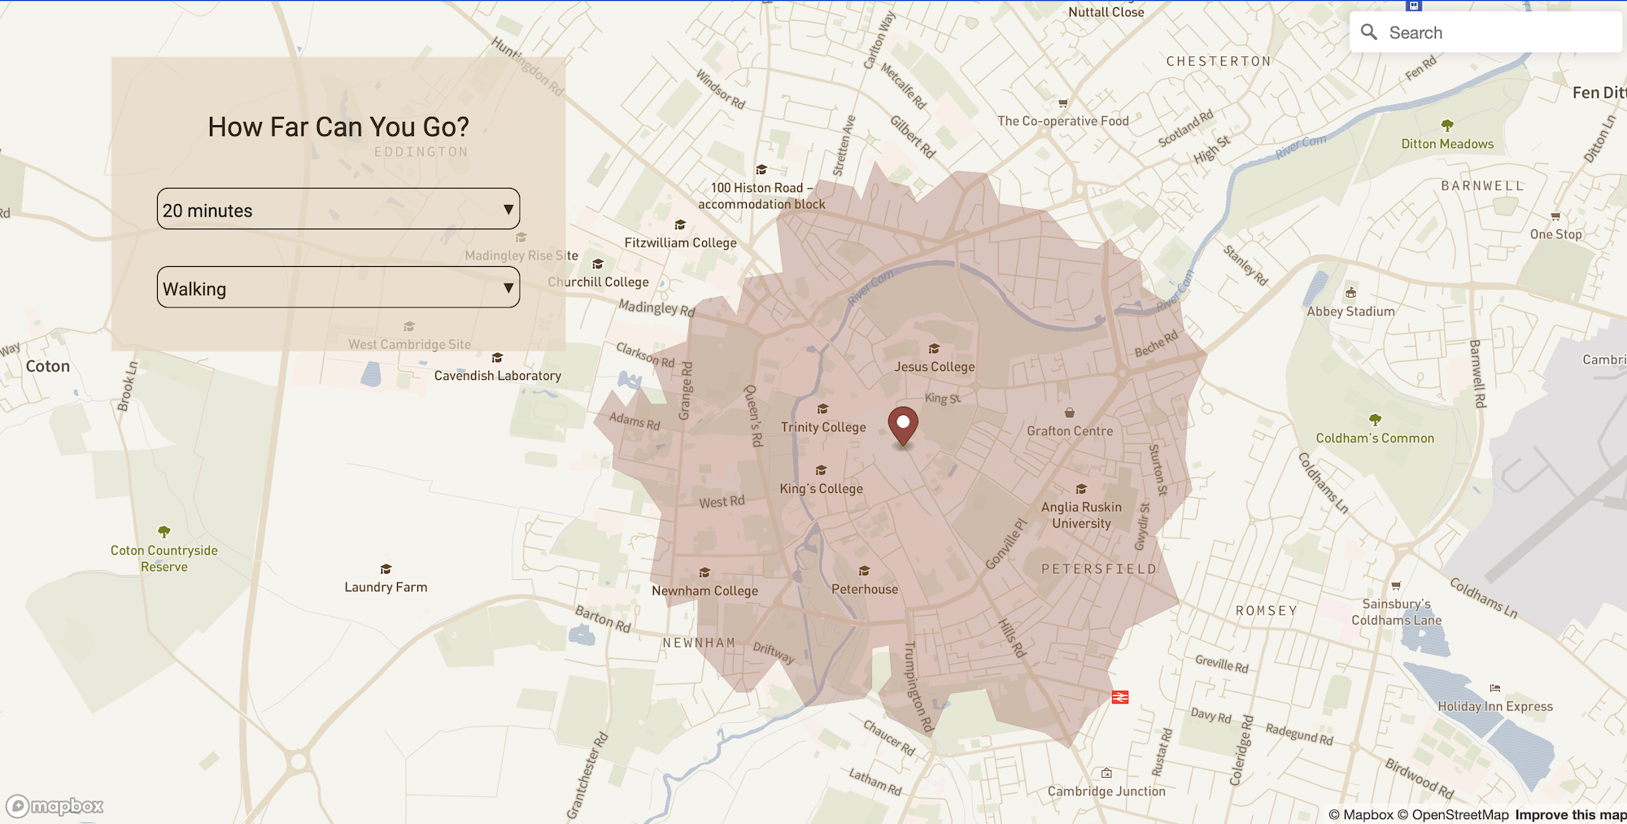
Task: Open the travel time dropdown showing 20 minutes
Action: (338, 209)
